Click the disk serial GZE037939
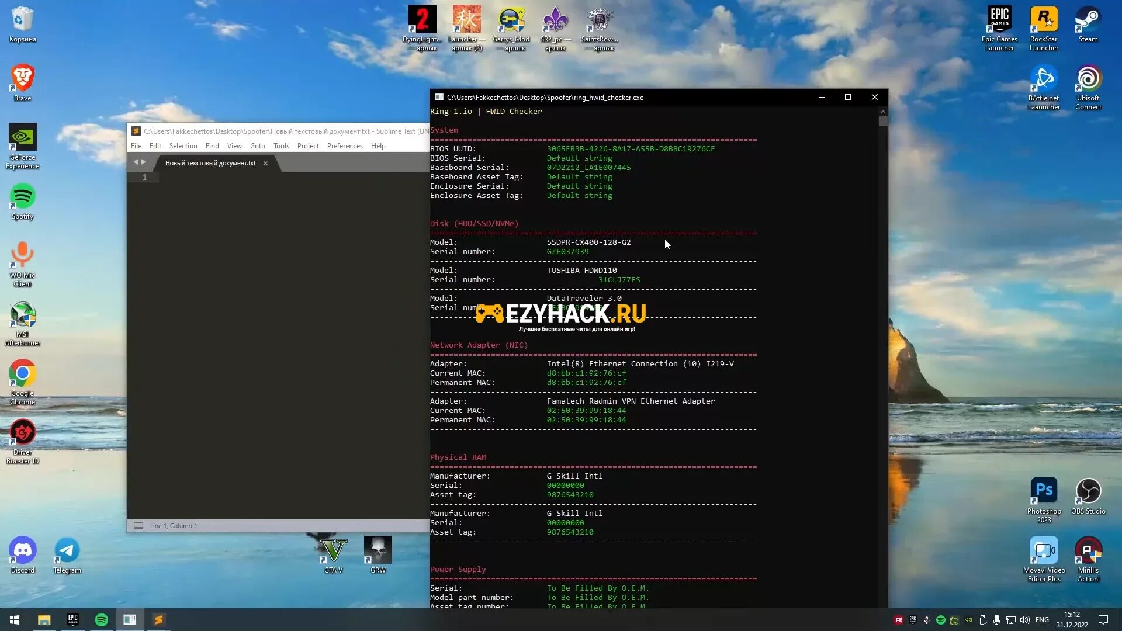The image size is (1122, 631). 567,252
